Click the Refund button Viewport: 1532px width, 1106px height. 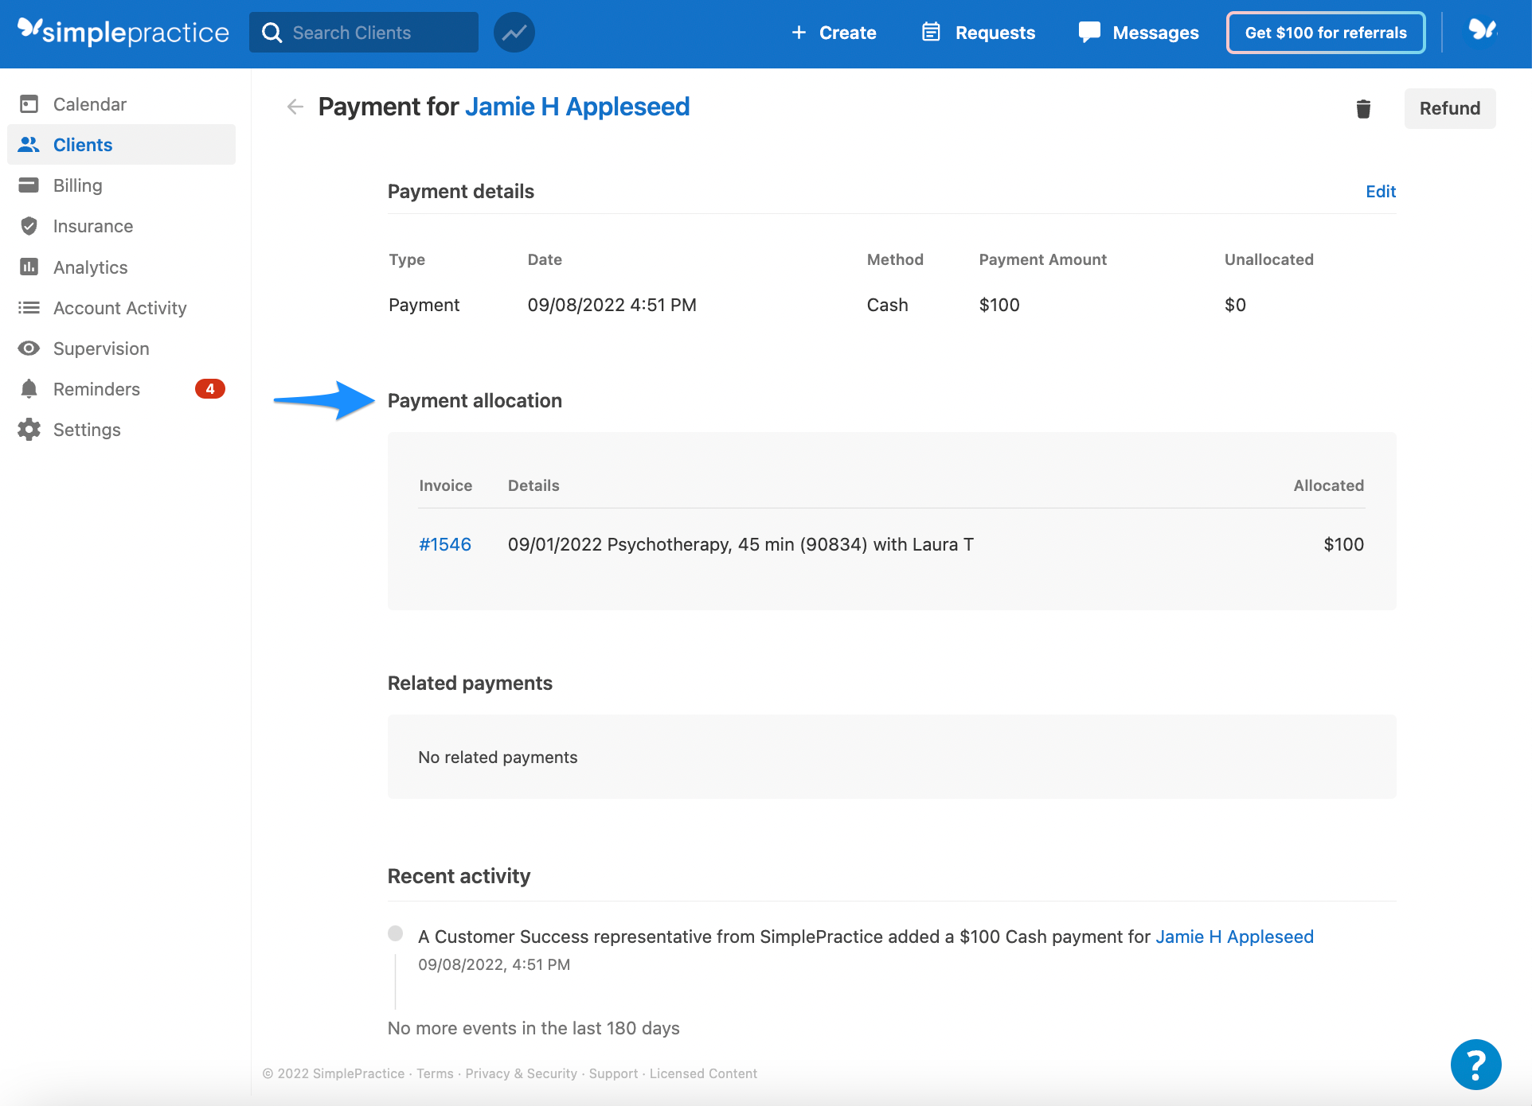pos(1449,108)
